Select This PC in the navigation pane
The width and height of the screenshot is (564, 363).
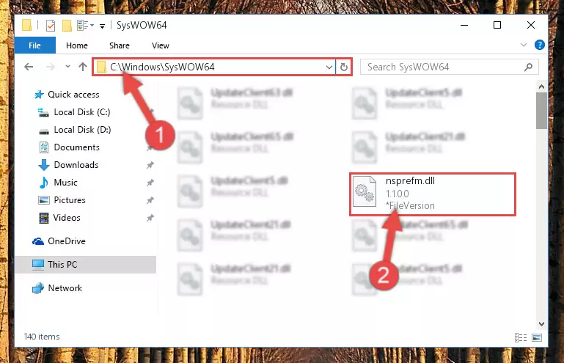pos(86,265)
